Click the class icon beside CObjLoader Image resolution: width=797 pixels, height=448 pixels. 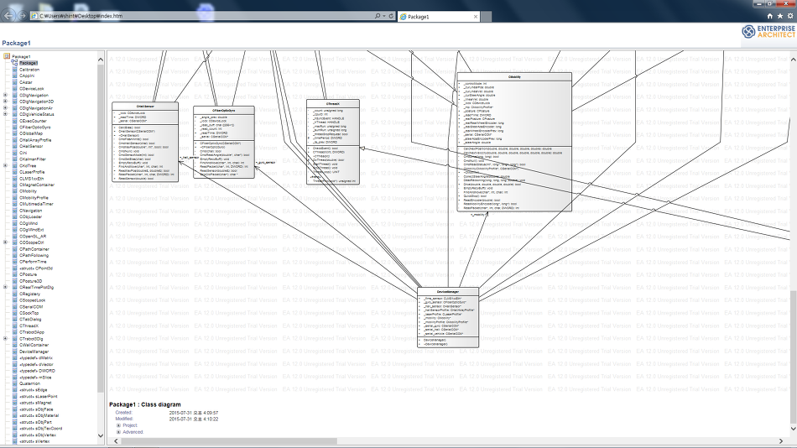[15, 216]
